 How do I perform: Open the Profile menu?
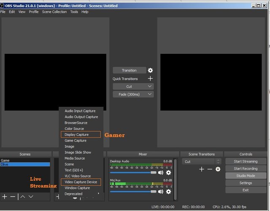pos(34,12)
